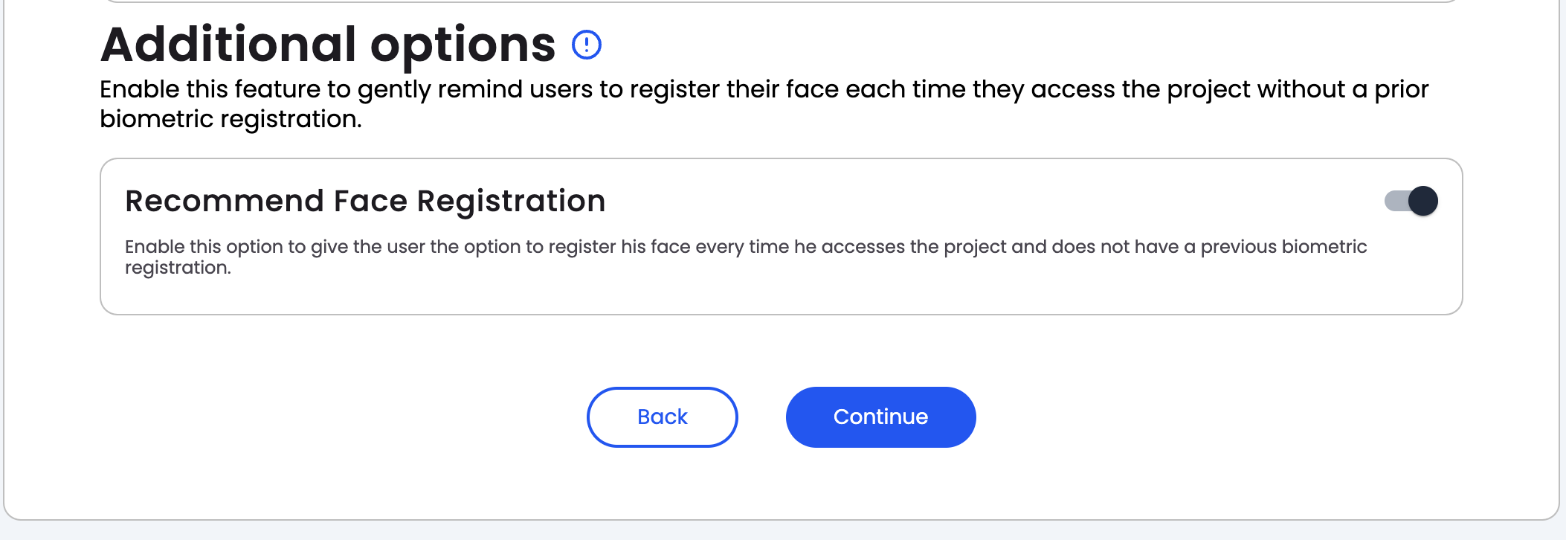Click the Back button
This screenshot has height=540, width=1566.
[662, 417]
